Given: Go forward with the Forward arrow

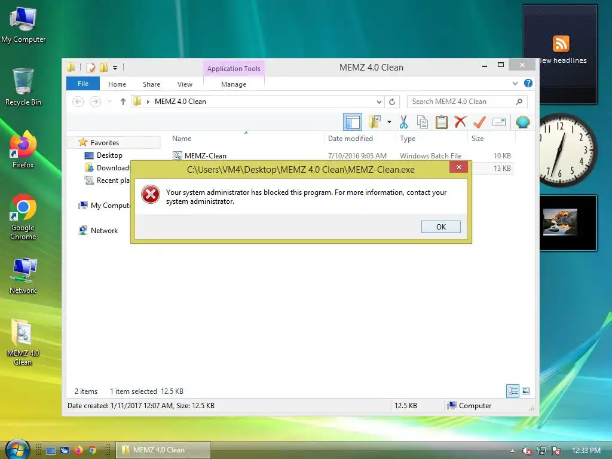Looking at the screenshot, I should tap(95, 102).
